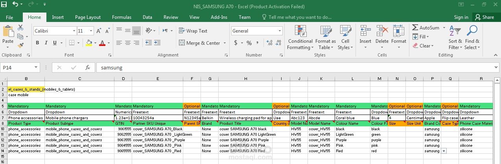The image size is (501, 164).
Task: Open the Cell Styles gallery
Action: (345, 37)
